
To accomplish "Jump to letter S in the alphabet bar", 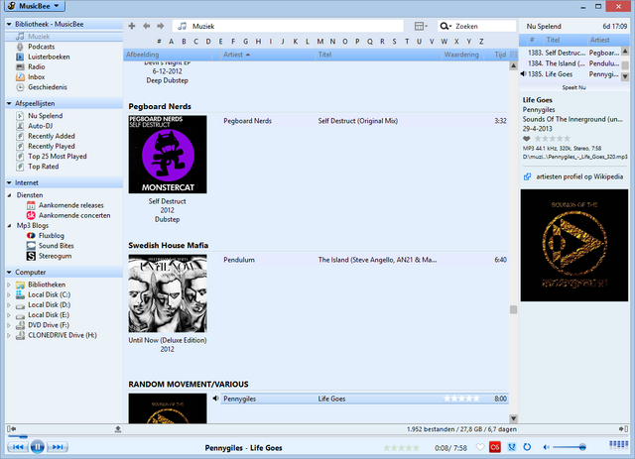I will pyautogui.click(x=394, y=42).
